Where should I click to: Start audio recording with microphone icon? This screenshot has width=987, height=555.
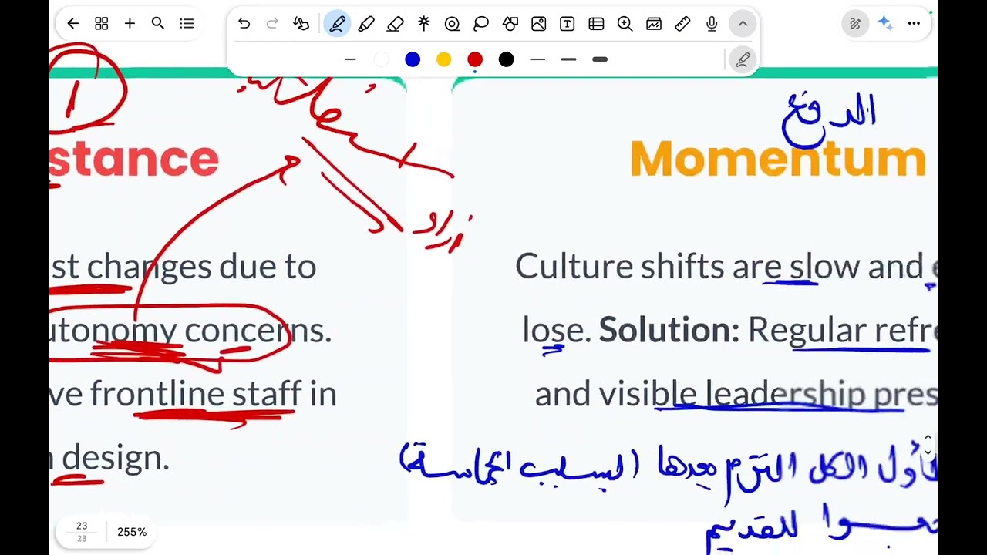point(712,24)
